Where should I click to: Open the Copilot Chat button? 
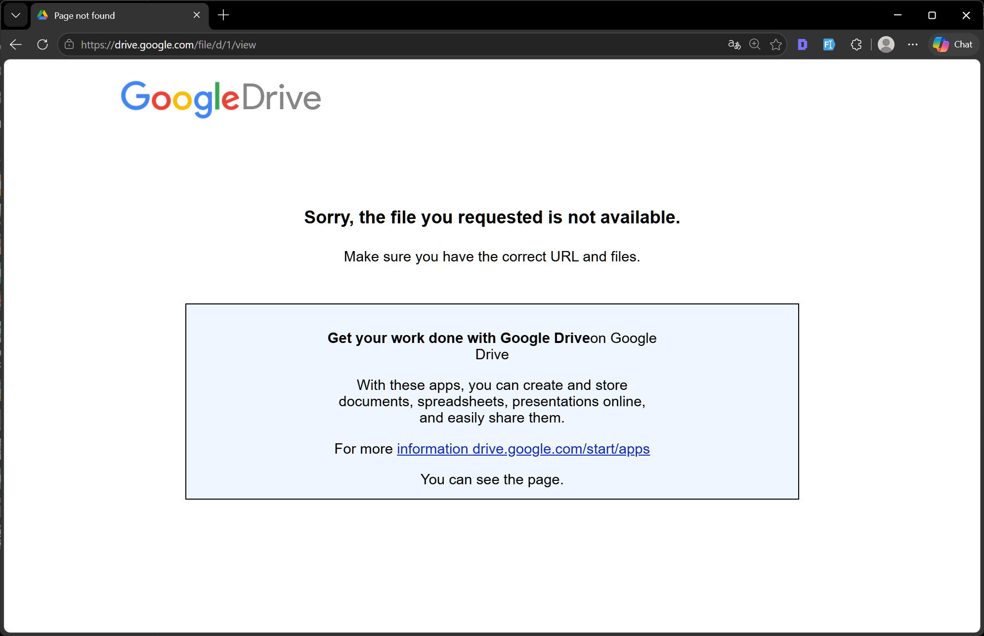(953, 44)
